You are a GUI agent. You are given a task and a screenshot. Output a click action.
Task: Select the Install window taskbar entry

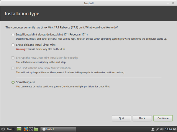point(58,129)
